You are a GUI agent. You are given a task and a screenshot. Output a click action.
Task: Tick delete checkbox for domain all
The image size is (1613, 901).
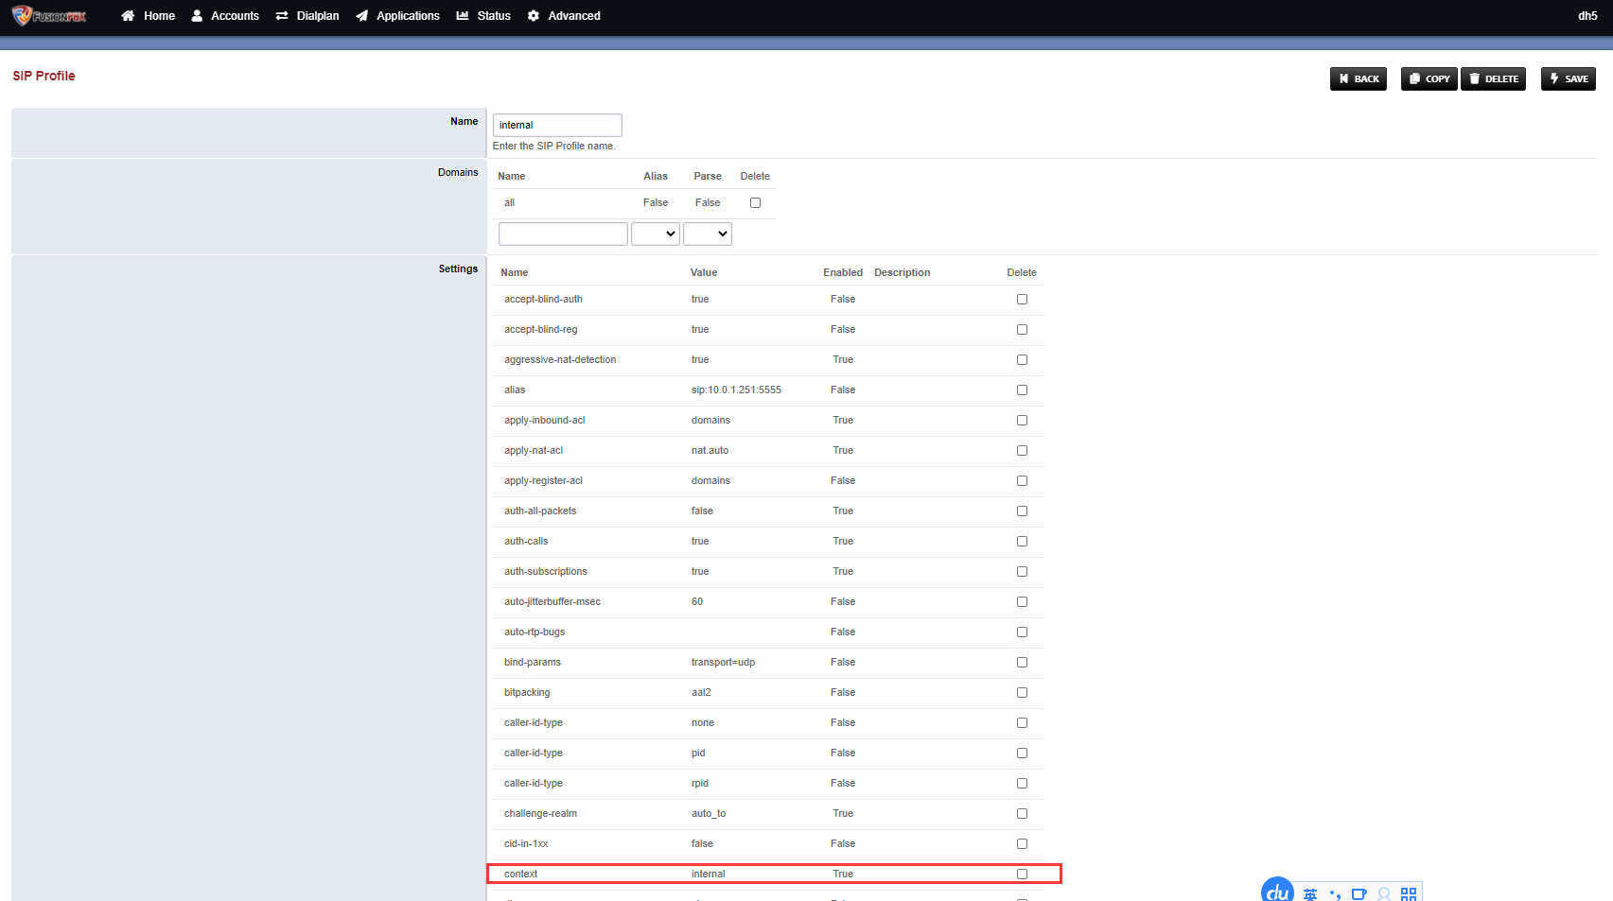tap(755, 203)
